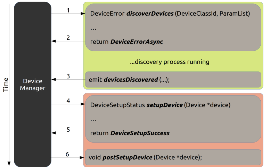
Task: Click arrow label number 6
Action: click(x=67, y=154)
